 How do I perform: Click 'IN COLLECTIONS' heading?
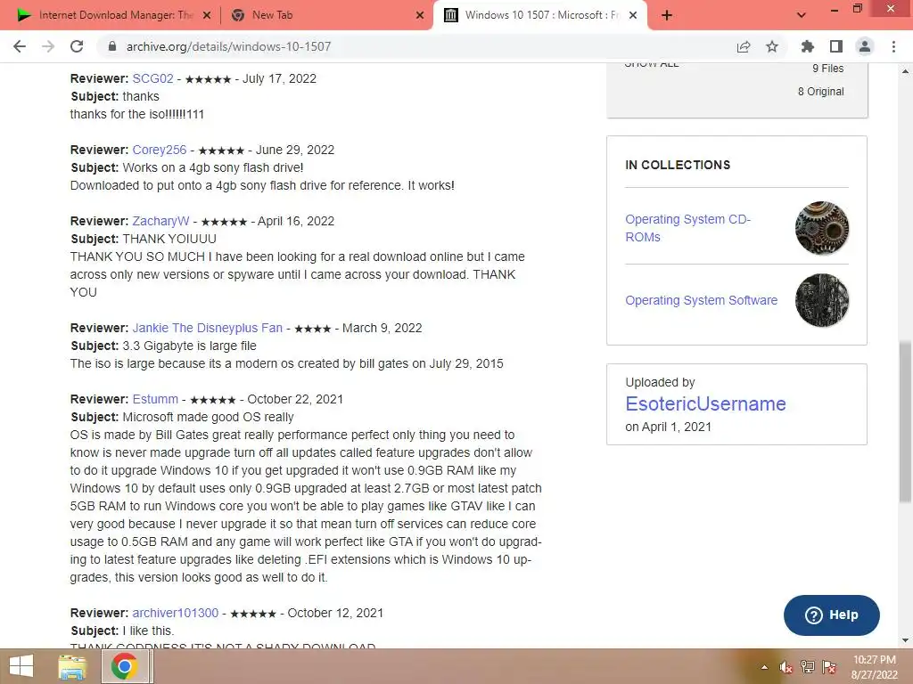click(678, 165)
